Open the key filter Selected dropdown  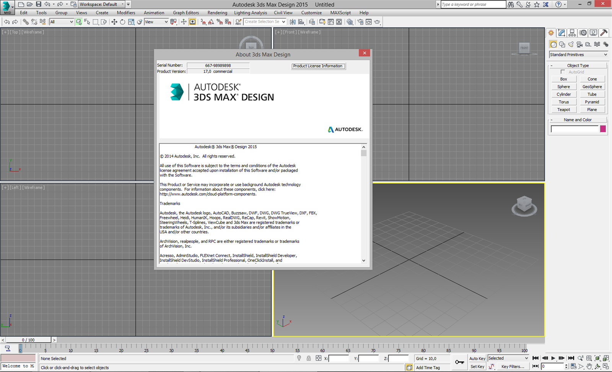[508, 358]
